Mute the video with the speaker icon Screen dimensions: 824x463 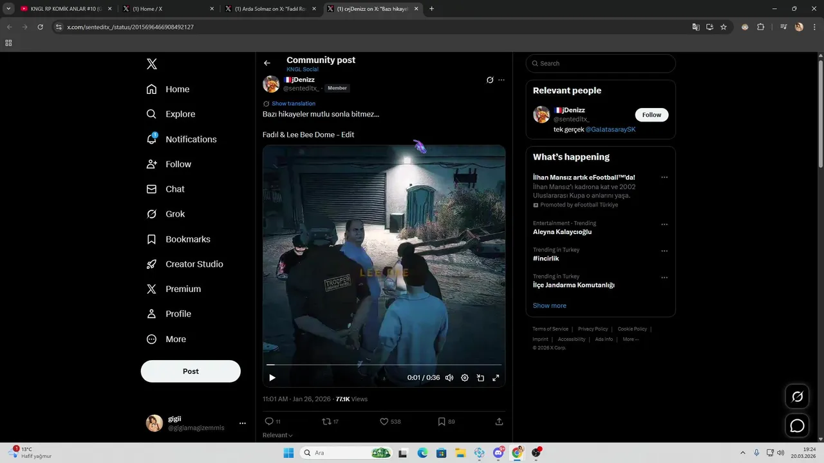tap(449, 377)
